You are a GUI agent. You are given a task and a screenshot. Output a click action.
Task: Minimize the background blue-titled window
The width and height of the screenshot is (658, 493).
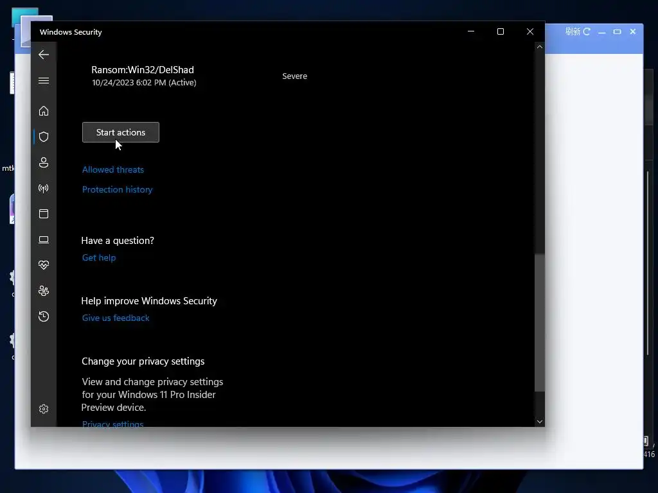pyautogui.click(x=601, y=32)
